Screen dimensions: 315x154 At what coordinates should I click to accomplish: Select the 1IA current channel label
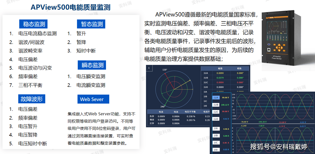[x=216, y=129]
